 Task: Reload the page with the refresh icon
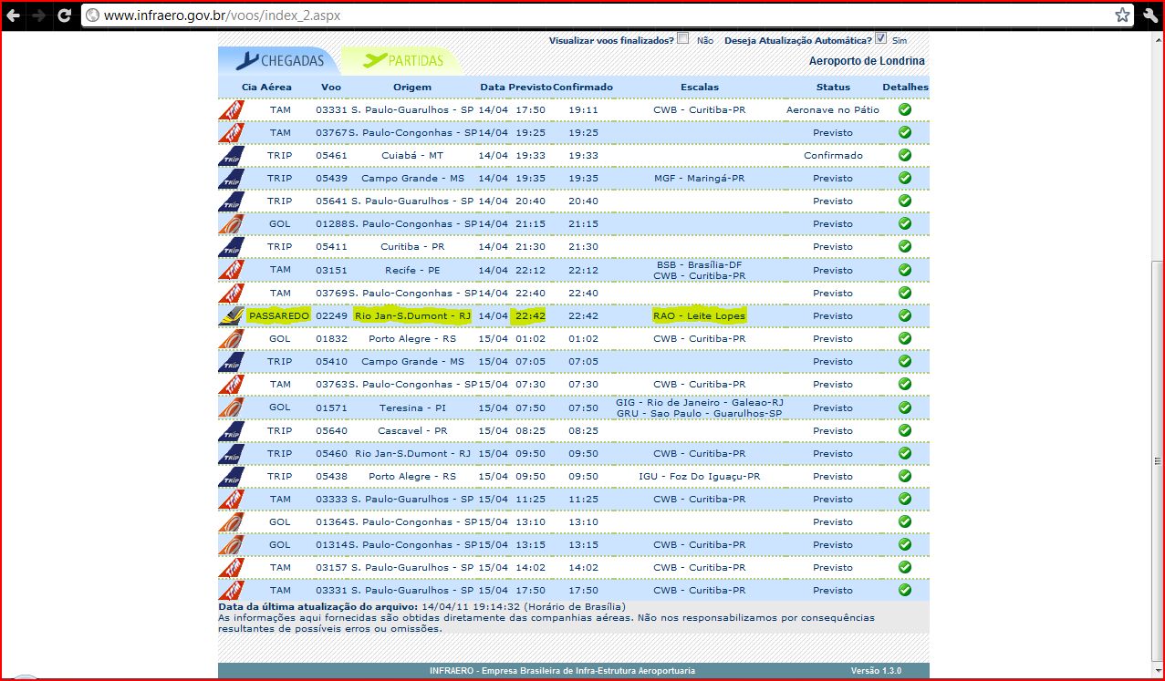(65, 15)
